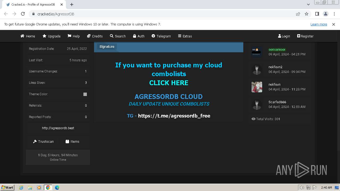Screen dimensions: 340x191
Task: Click the nolifevn avatar thumbnail
Action: pos(257,87)
